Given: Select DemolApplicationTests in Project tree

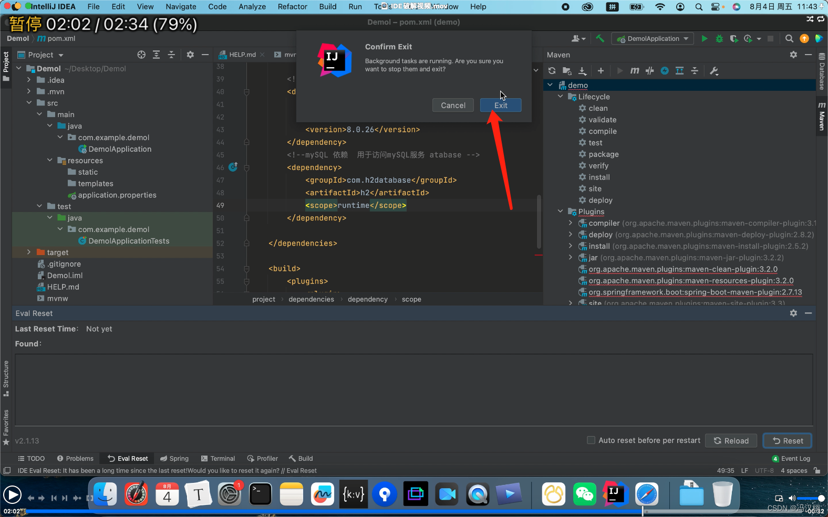Looking at the screenshot, I should (x=129, y=241).
